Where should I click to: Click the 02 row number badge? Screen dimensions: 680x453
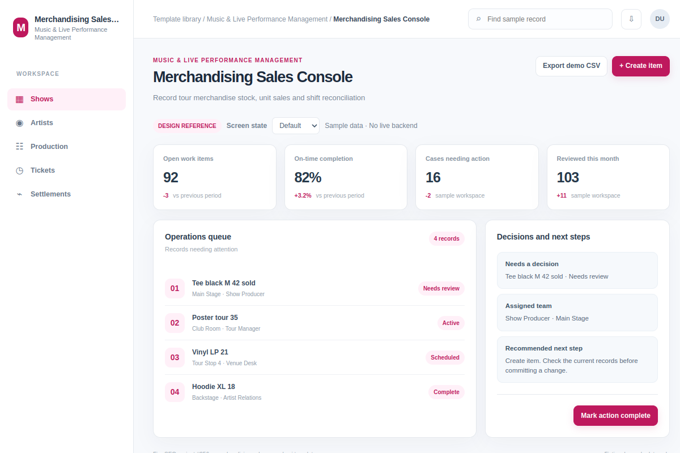tap(175, 323)
